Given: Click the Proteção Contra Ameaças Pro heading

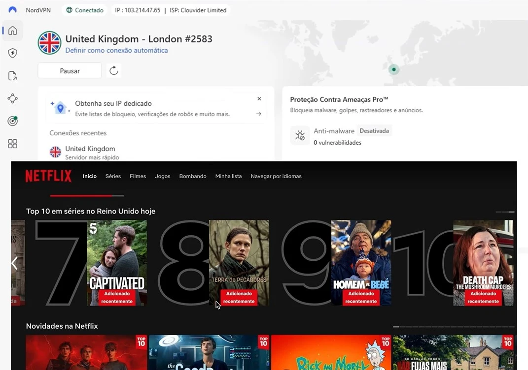Looking at the screenshot, I should pyautogui.click(x=339, y=99).
